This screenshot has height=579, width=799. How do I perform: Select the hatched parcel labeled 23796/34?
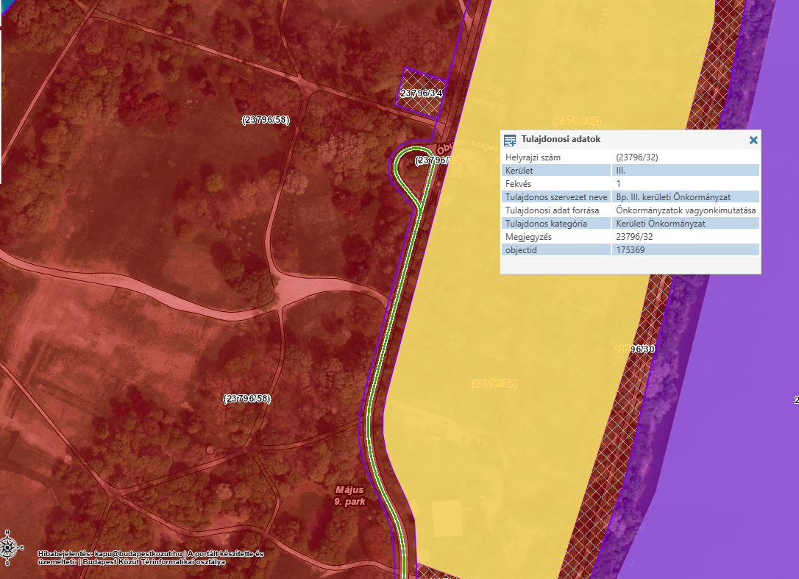click(x=421, y=93)
